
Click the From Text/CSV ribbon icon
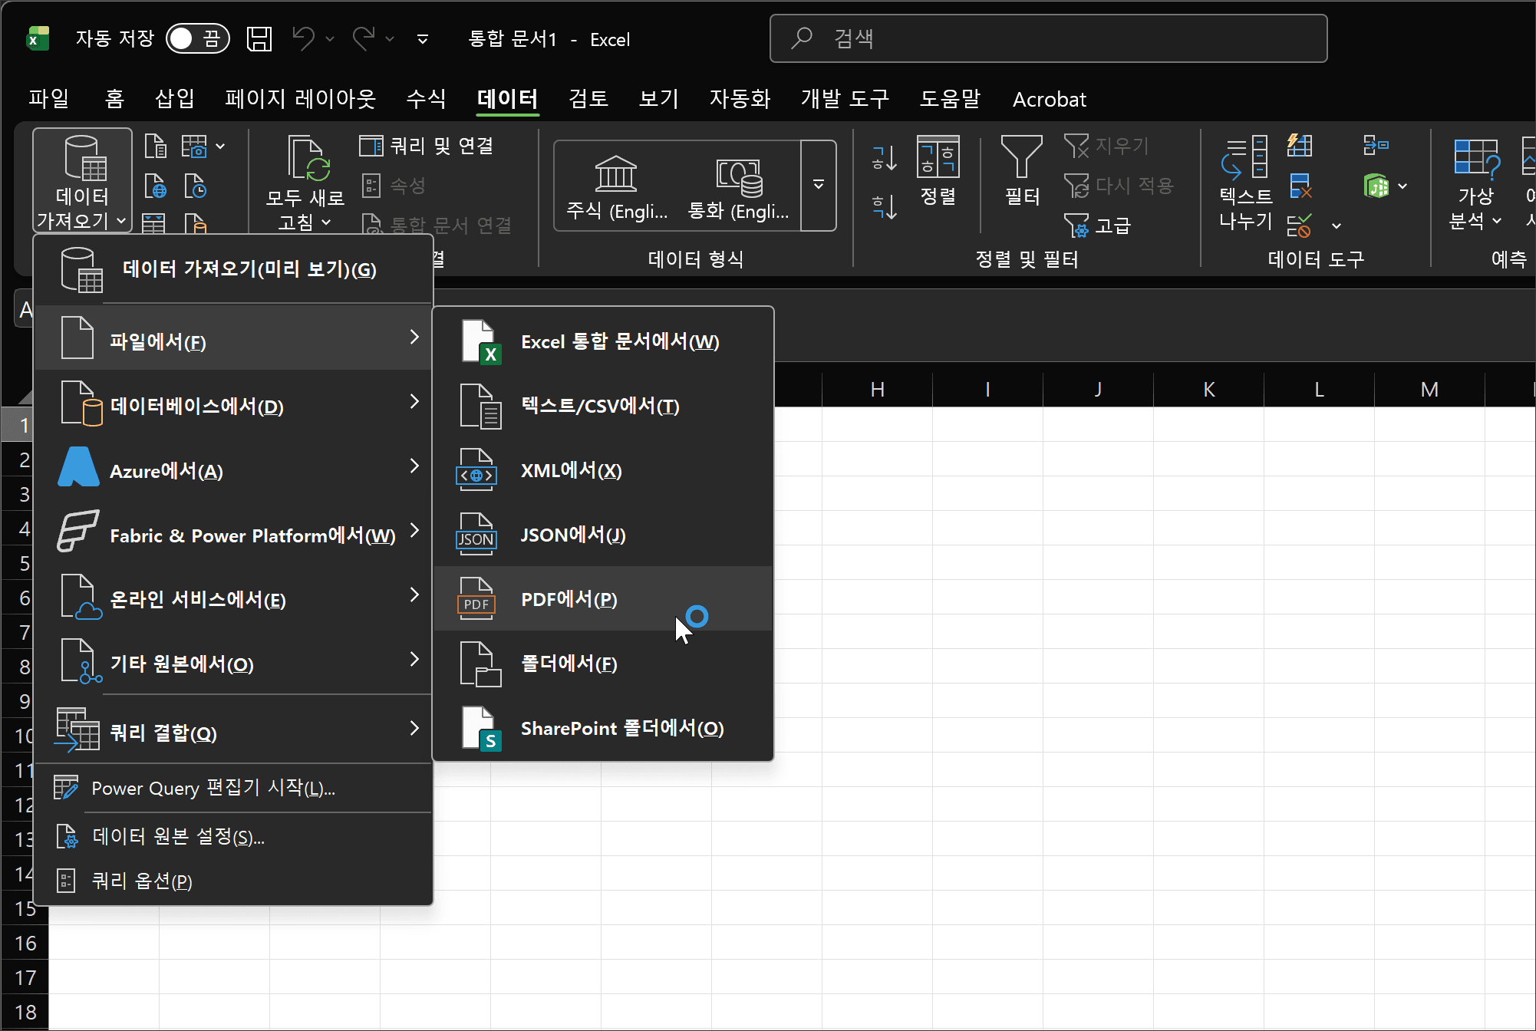click(x=156, y=146)
